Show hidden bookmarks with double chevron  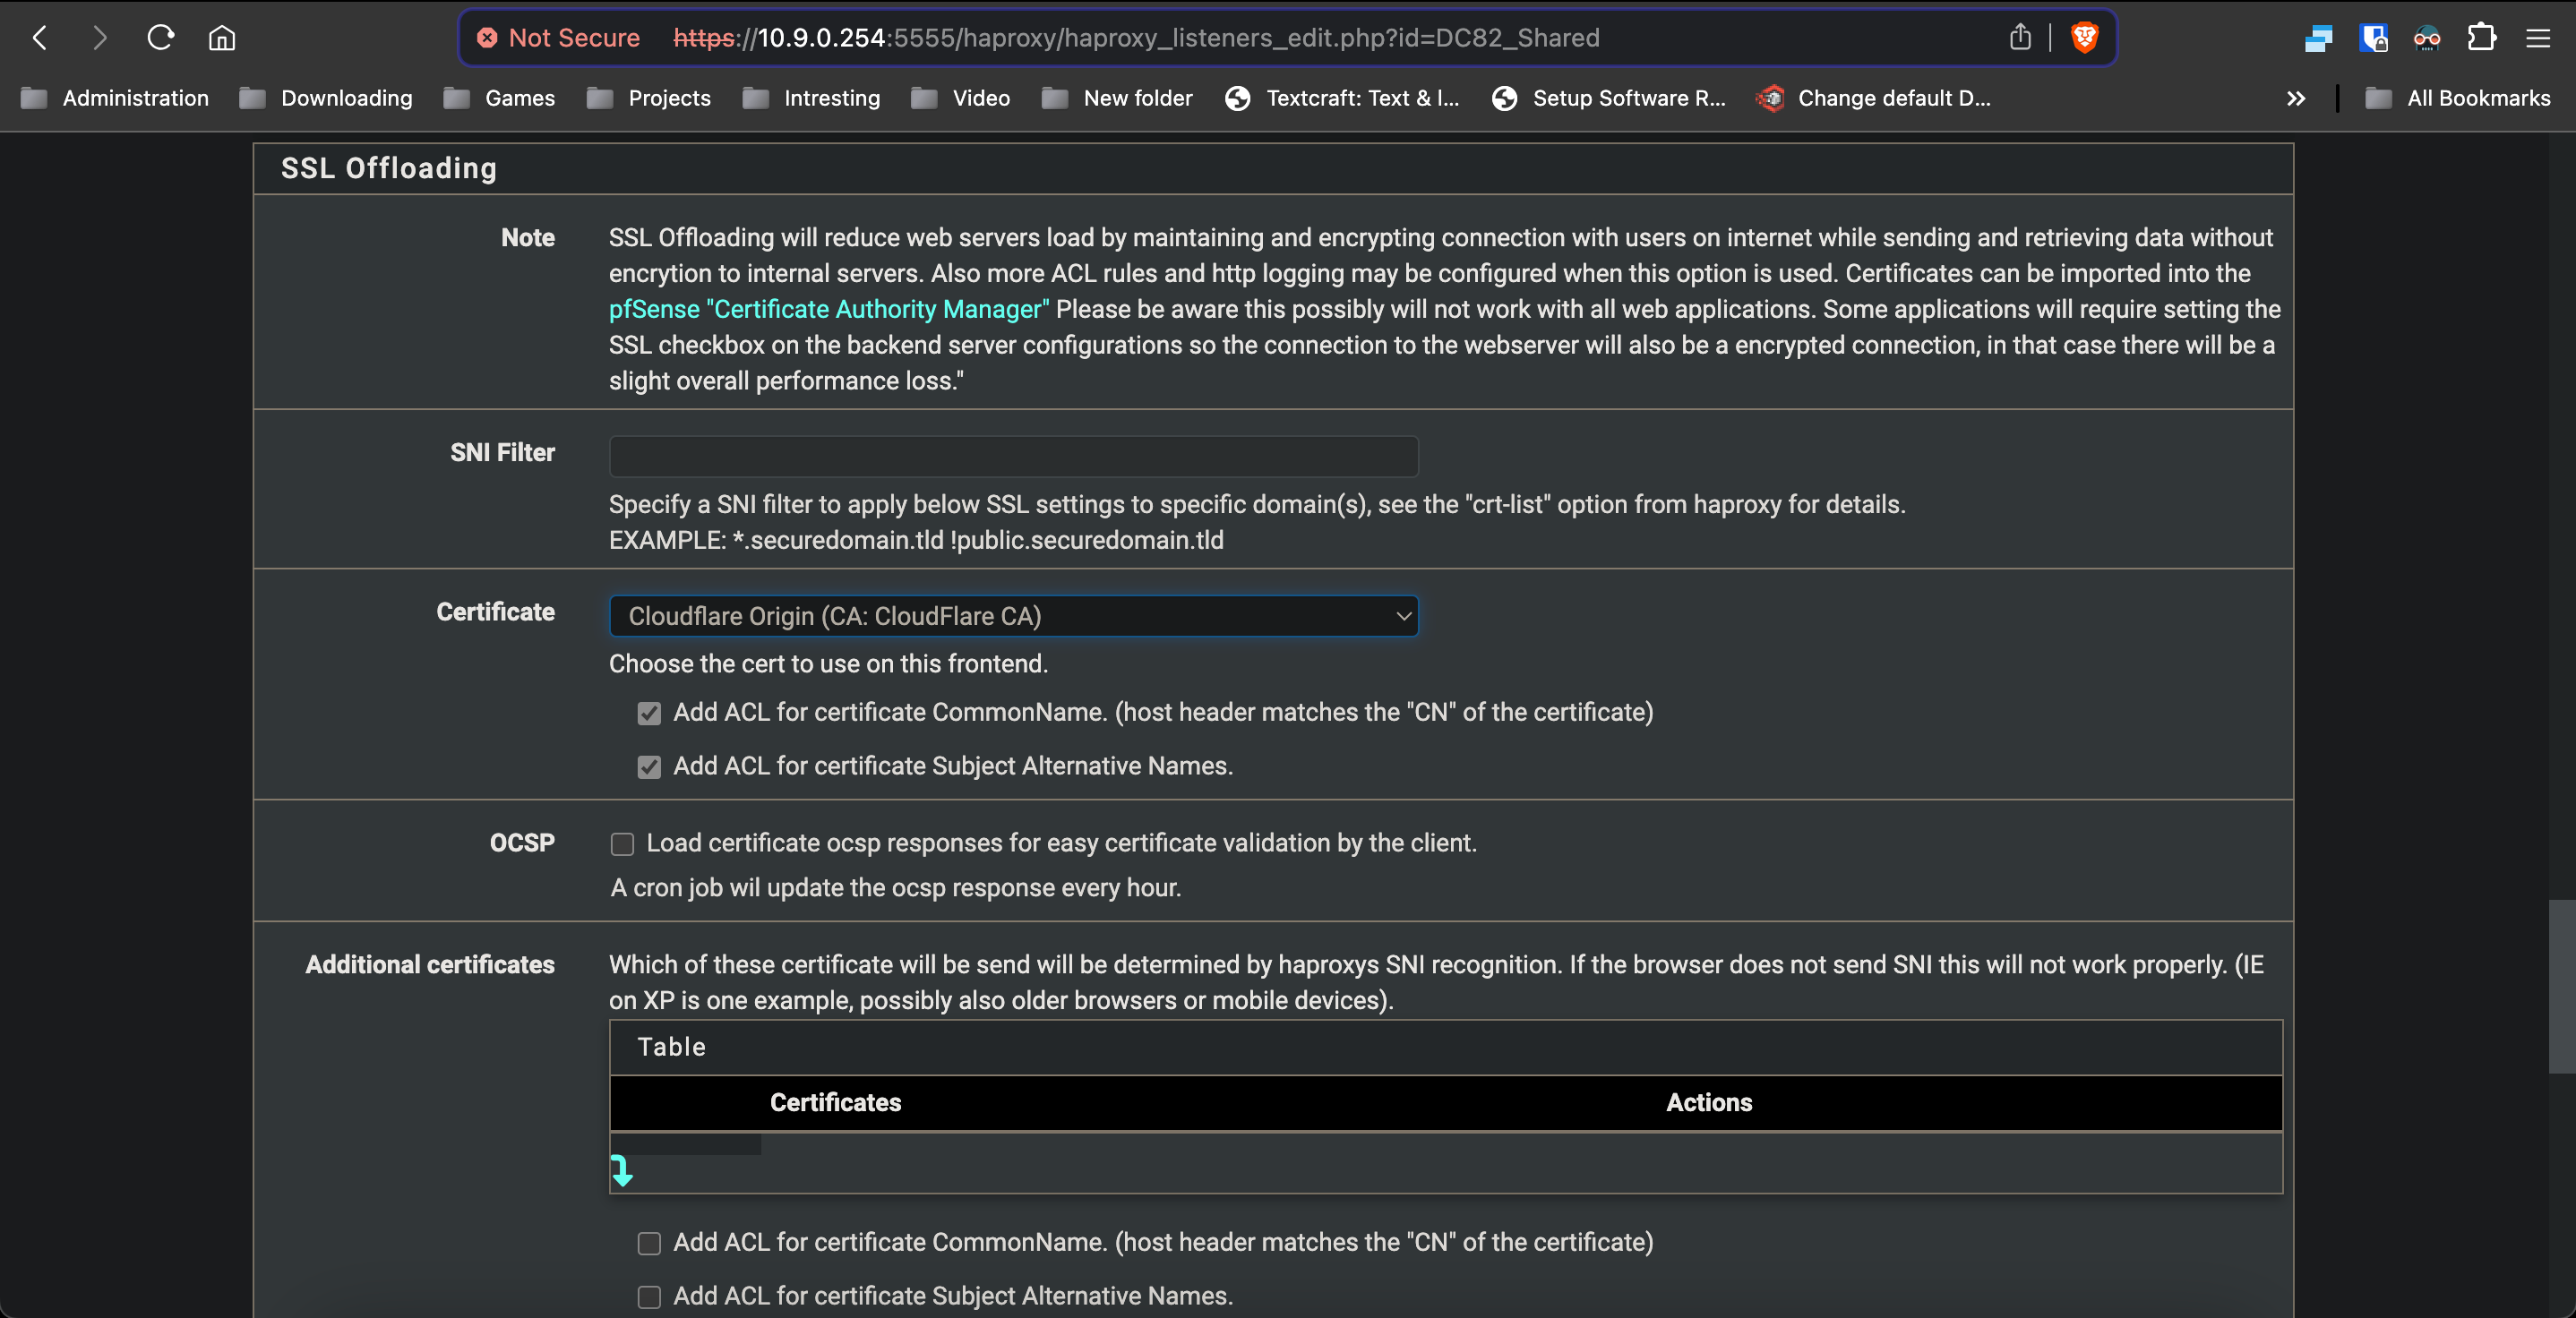pyautogui.click(x=2296, y=98)
